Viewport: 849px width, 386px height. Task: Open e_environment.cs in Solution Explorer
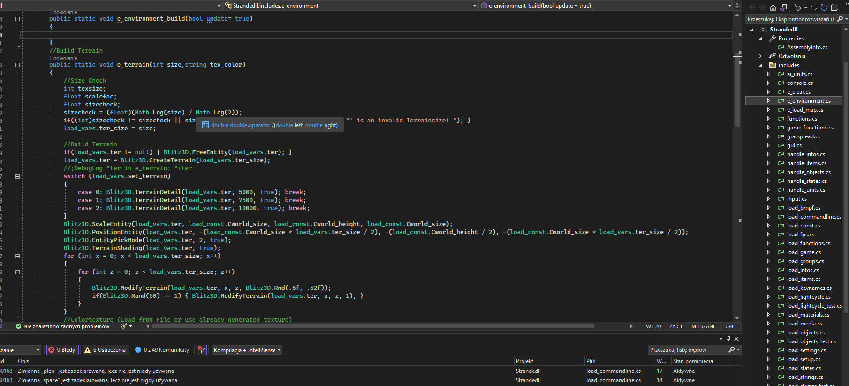[809, 101]
